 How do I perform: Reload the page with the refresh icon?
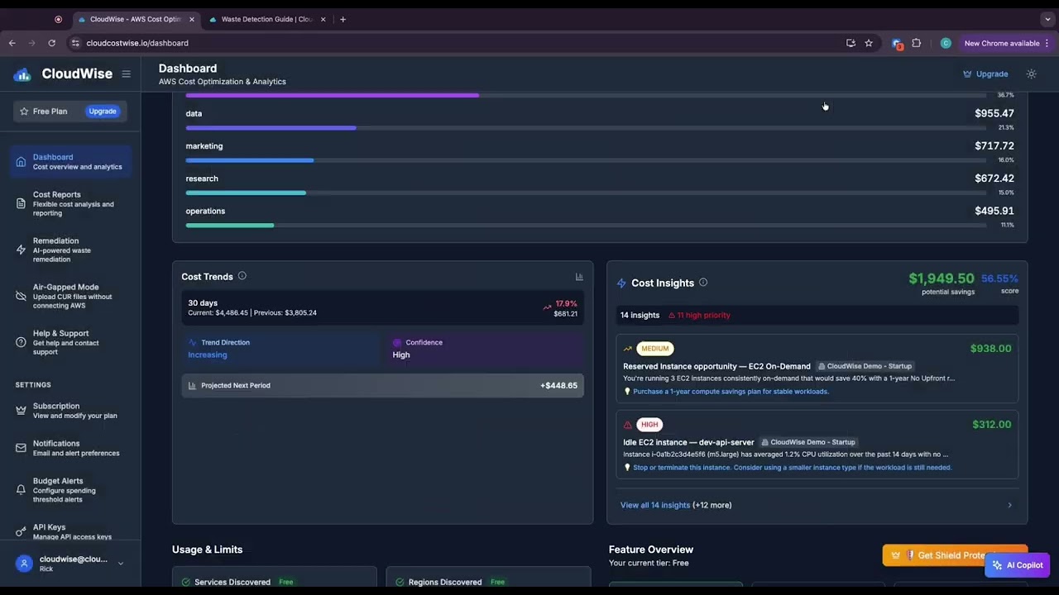coord(52,43)
